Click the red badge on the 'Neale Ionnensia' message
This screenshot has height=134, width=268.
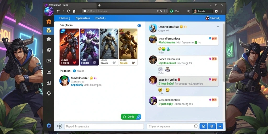214,59
